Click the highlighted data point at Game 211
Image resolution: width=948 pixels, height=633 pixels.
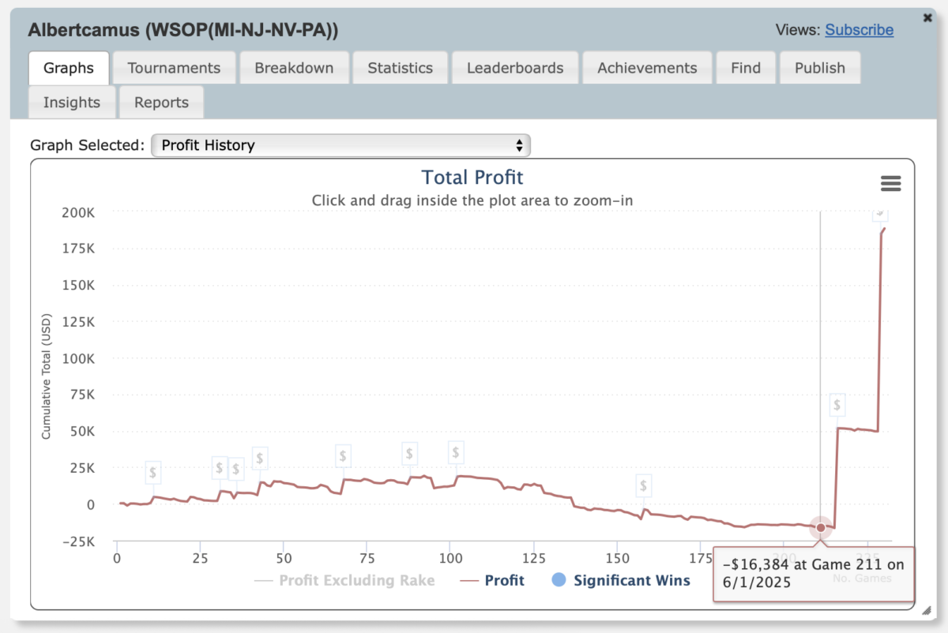pyautogui.click(x=820, y=527)
